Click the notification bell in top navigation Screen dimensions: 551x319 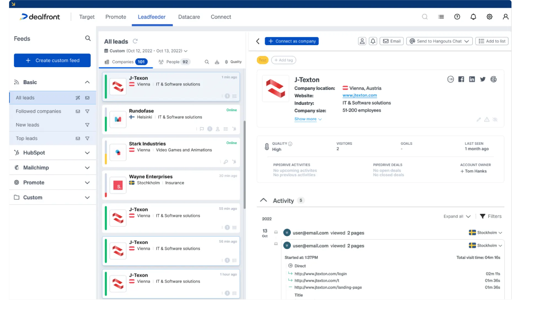(x=473, y=17)
